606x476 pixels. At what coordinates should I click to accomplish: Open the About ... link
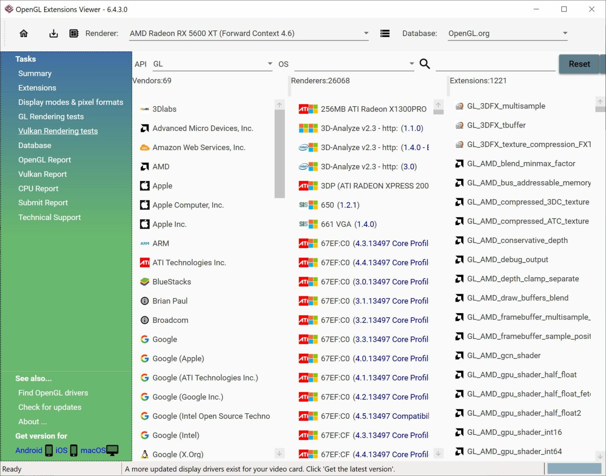coord(32,421)
